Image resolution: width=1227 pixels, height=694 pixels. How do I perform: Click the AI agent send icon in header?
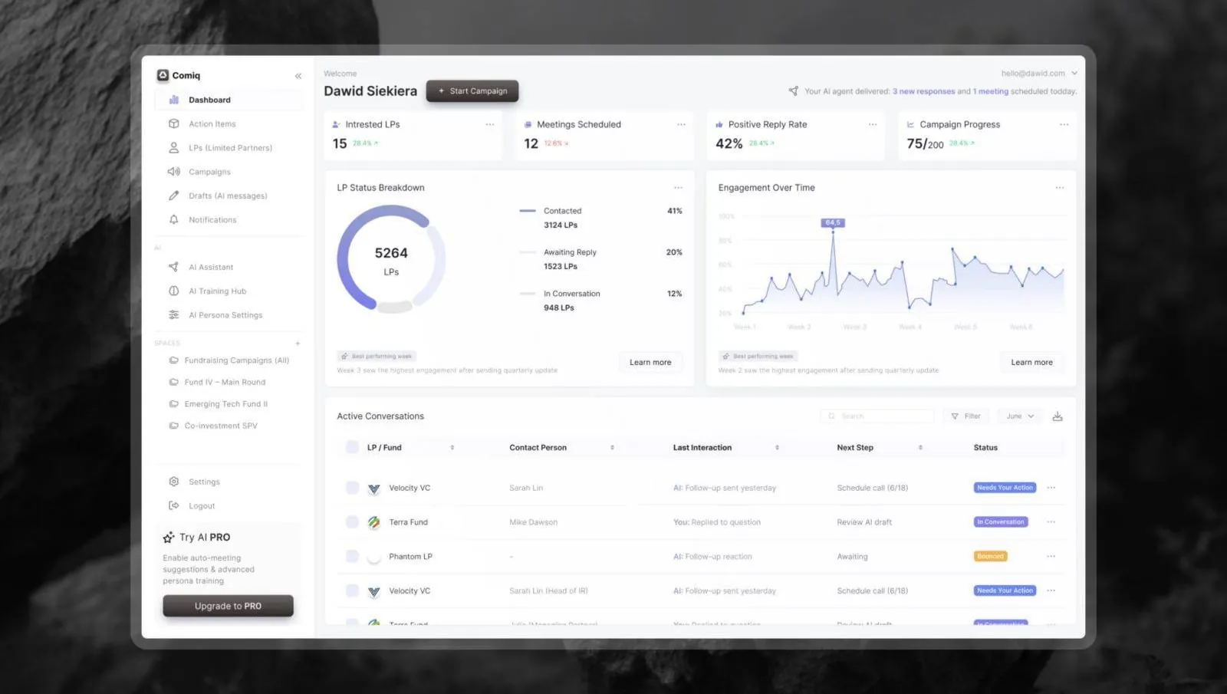coord(794,91)
